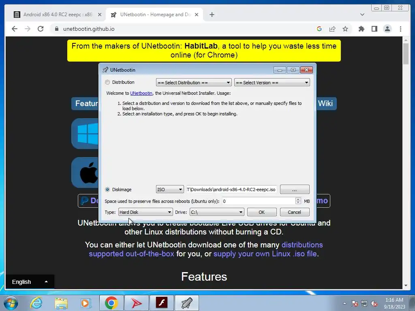Close the UNetbootin Homepage tab
The image size is (415, 311).
197,15
